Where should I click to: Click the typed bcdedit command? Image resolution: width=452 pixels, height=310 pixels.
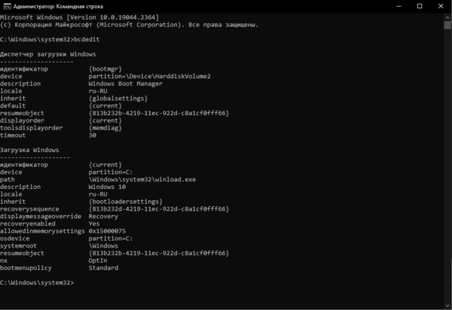pyautogui.click(x=87, y=39)
